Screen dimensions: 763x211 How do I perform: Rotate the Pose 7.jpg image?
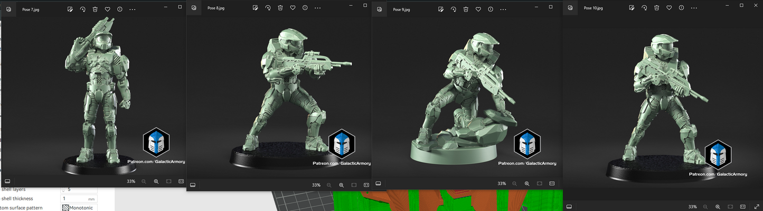[83, 9]
